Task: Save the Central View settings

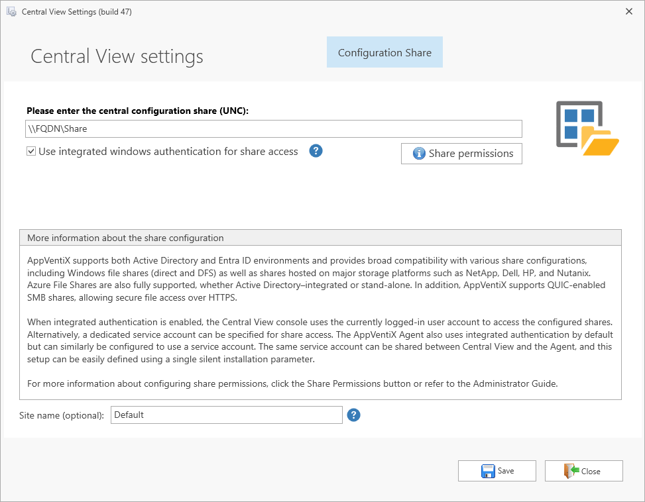Action: click(497, 471)
